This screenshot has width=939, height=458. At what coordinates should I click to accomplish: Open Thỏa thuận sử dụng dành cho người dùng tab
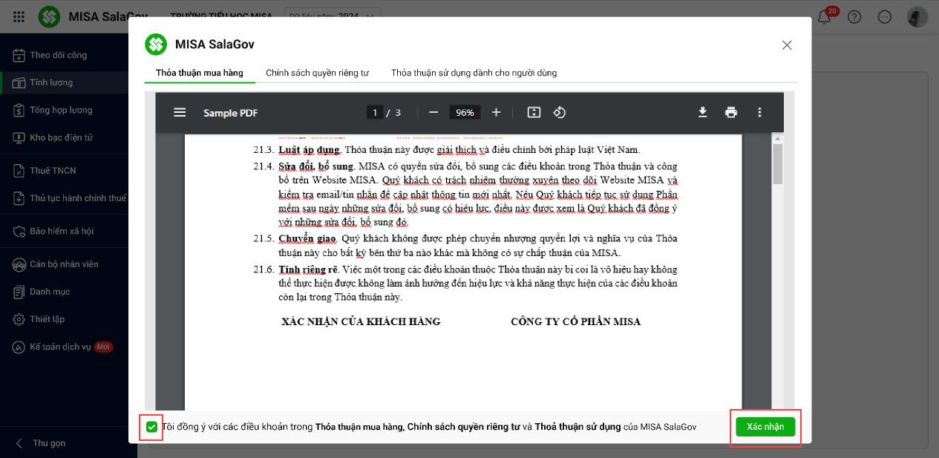click(x=474, y=73)
